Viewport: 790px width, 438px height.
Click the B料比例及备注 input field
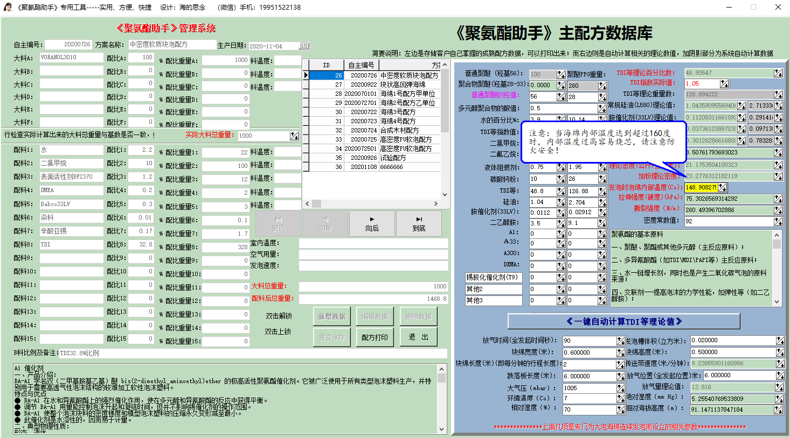tap(253, 353)
